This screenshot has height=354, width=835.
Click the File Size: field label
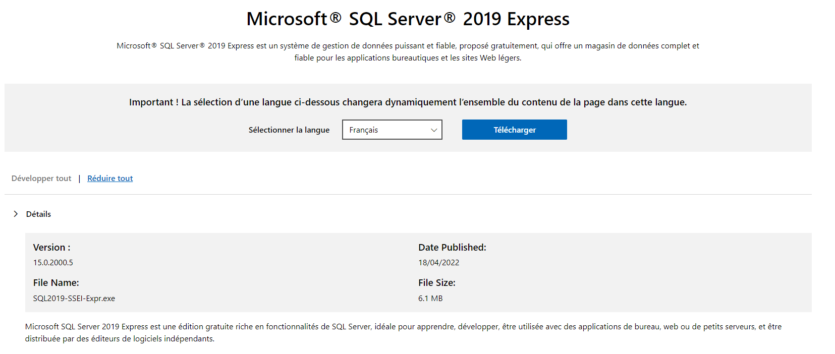(436, 283)
